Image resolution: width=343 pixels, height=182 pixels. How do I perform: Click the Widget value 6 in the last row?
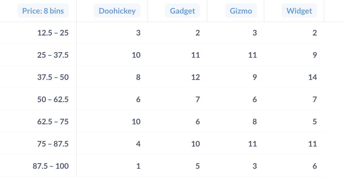pyautogui.click(x=315, y=166)
